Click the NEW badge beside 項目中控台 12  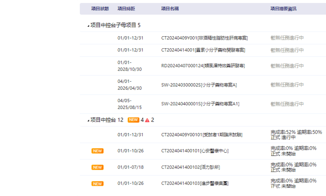[x=133, y=120]
